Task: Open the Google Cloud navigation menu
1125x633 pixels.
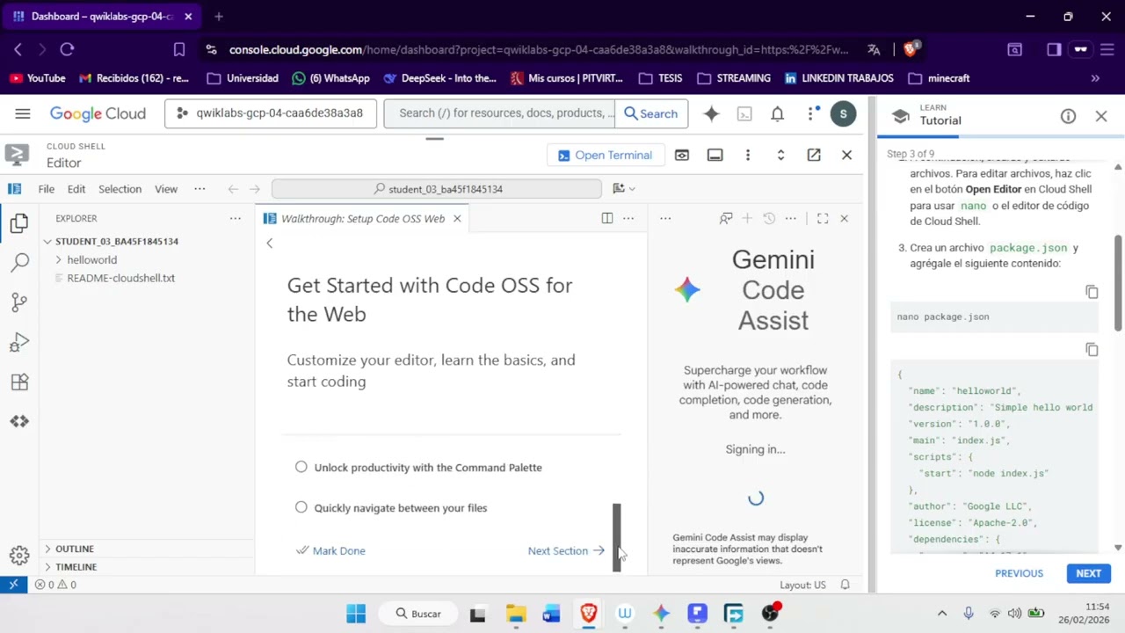Action: pyautogui.click(x=23, y=113)
